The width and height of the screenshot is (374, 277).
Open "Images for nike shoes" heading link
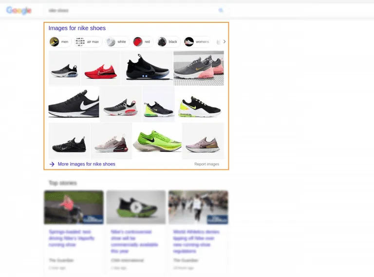pos(77,28)
